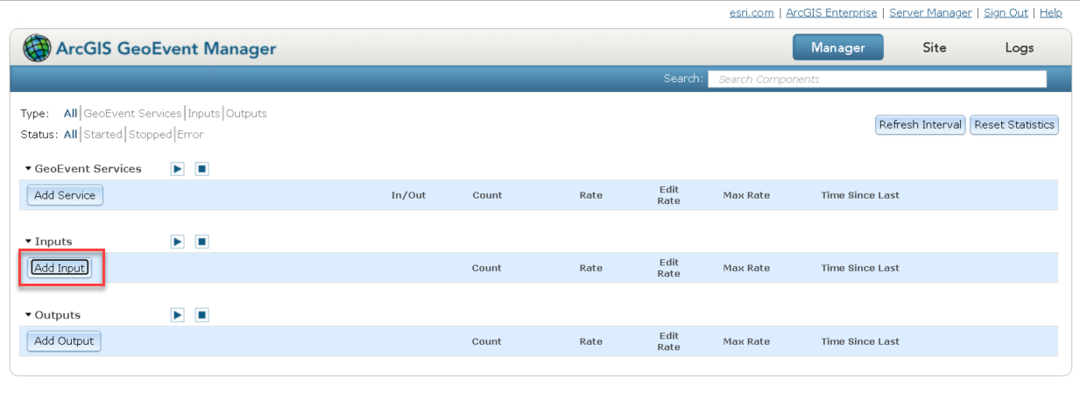Open the Server Manager link
Screen dimensions: 1080x393
pos(930,12)
